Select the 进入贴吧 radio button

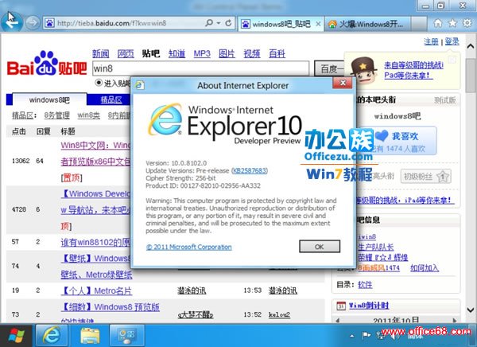tap(99, 83)
